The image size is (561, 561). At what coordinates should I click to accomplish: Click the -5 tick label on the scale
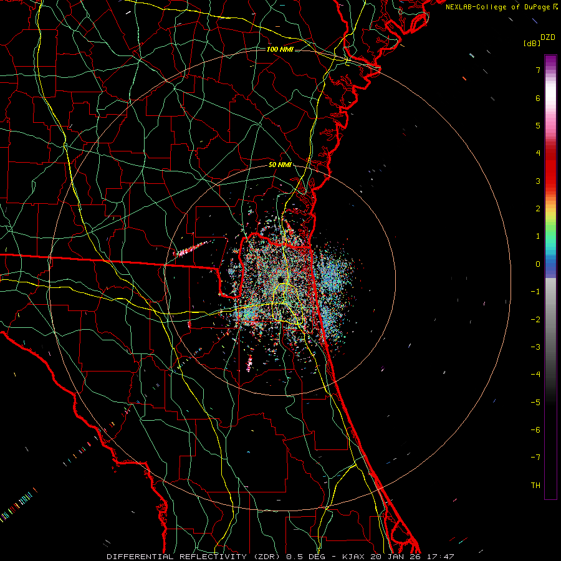tap(535, 403)
